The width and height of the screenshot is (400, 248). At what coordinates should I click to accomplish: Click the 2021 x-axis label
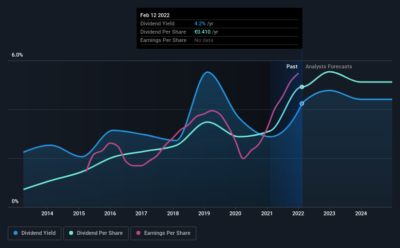point(267,213)
